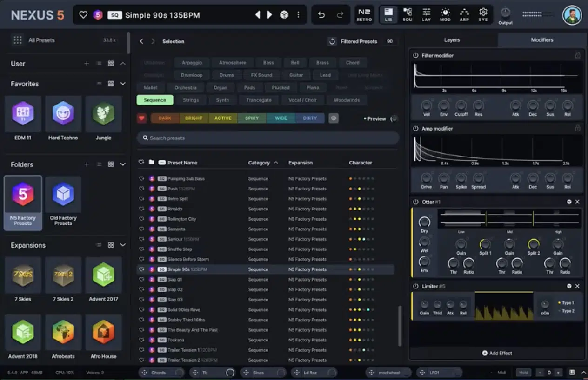Lock the Amp modifier
The image size is (588, 380).
(577, 128)
